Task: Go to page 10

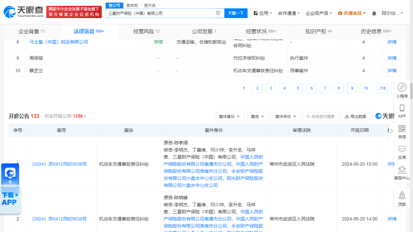Action: (x=366, y=88)
